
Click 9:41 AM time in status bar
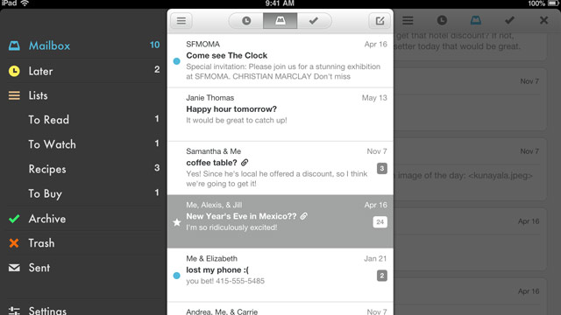pyautogui.click(x=280, y=3)
